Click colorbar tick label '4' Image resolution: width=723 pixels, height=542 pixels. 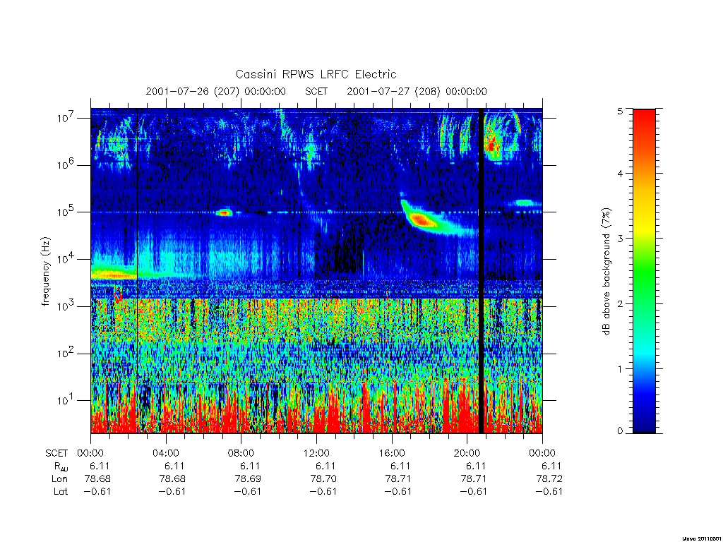coord(620,174)
